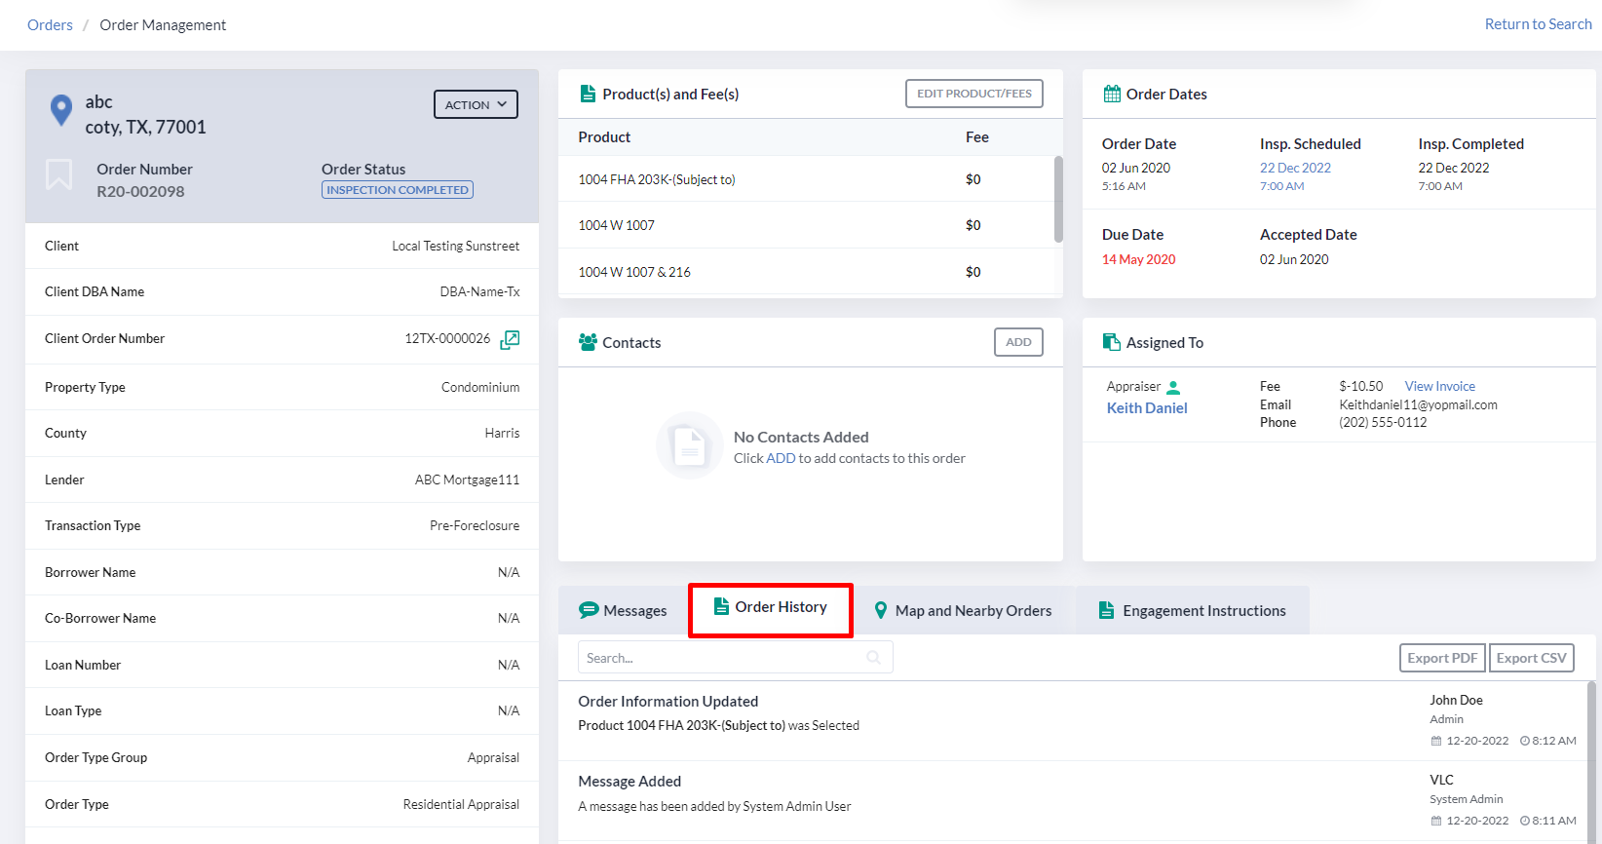Screen dimensions: 1602x844
Task: Click the accepted date 02 Jun 2020
Action: coord(1294,259)
